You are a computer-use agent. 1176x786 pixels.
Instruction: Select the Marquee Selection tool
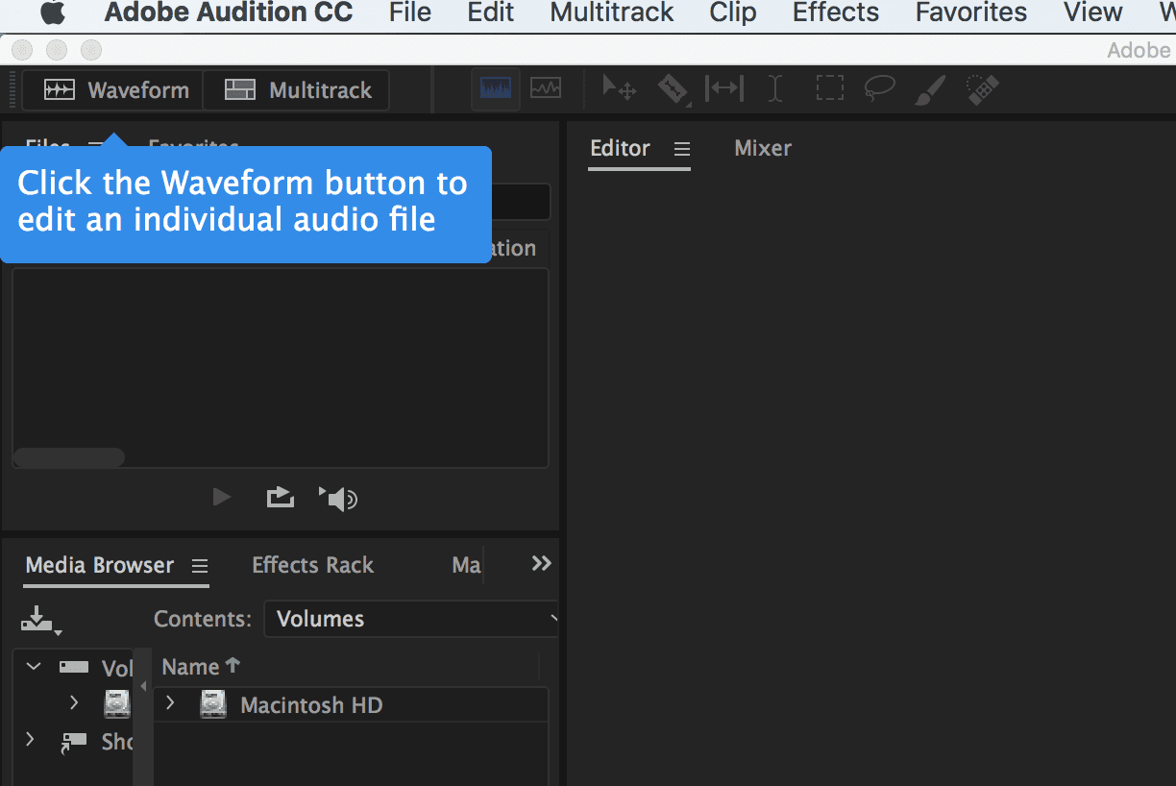(828, 89)
